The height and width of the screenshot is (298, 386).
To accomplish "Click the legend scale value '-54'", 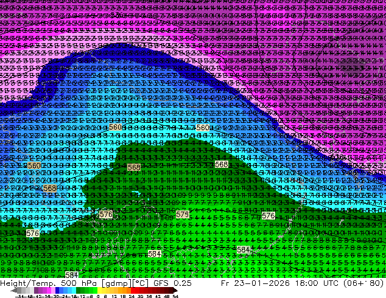I will point(19,296).
